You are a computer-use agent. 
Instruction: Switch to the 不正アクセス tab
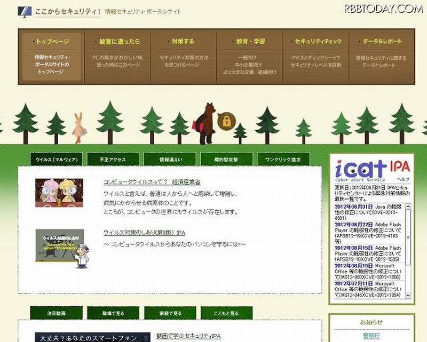(112, 160)
